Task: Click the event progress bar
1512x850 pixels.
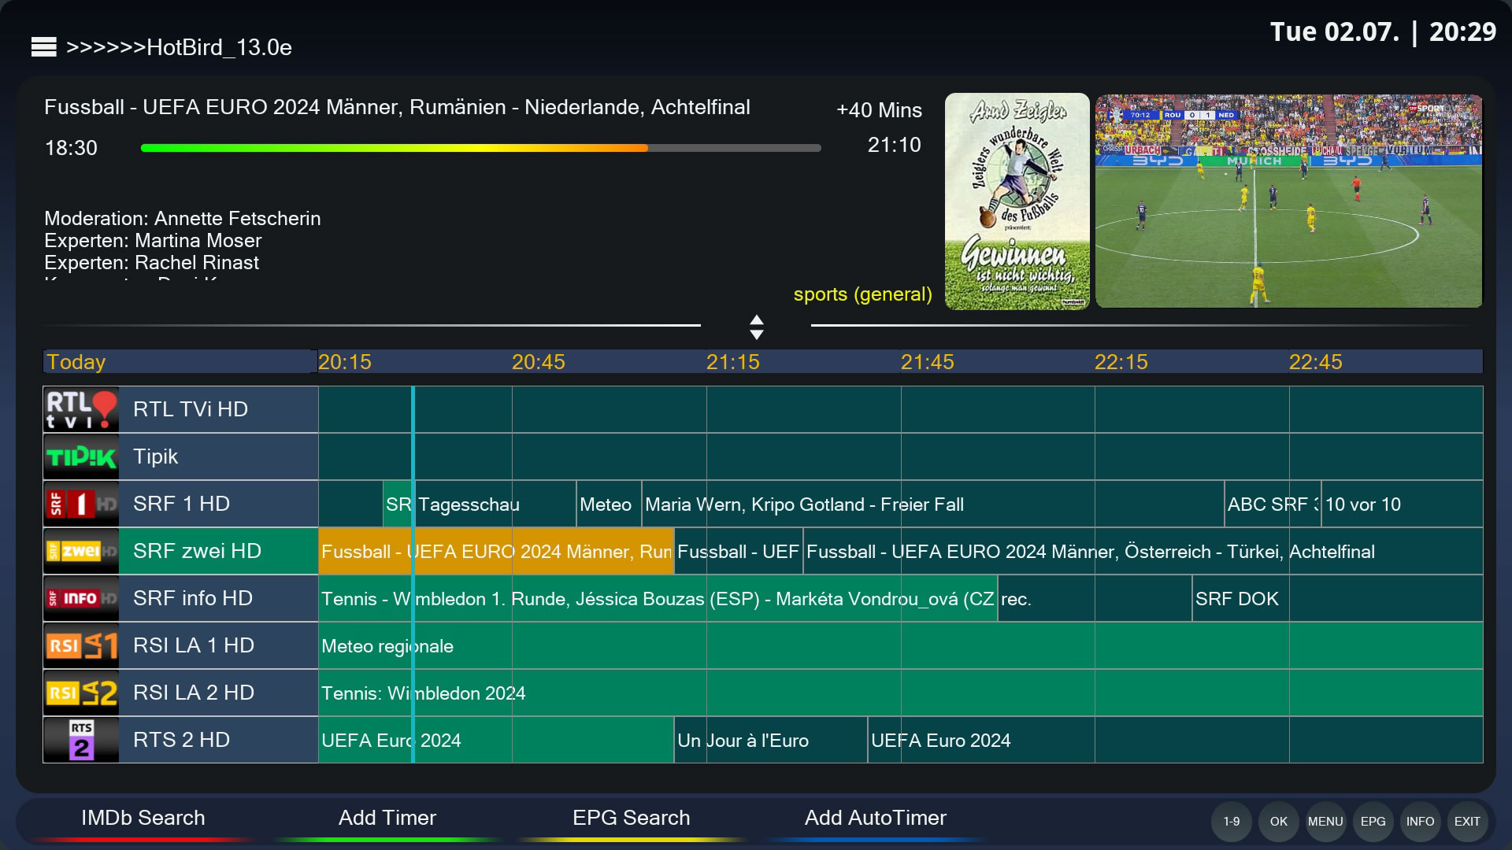Action: 480,148
